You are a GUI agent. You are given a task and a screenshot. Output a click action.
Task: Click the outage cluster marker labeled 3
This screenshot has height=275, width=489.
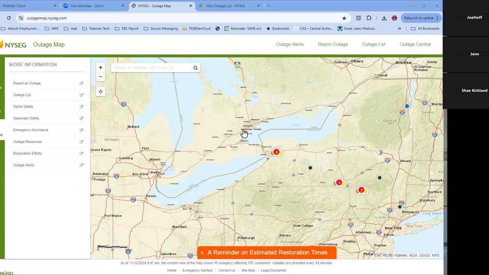[339, 183]
